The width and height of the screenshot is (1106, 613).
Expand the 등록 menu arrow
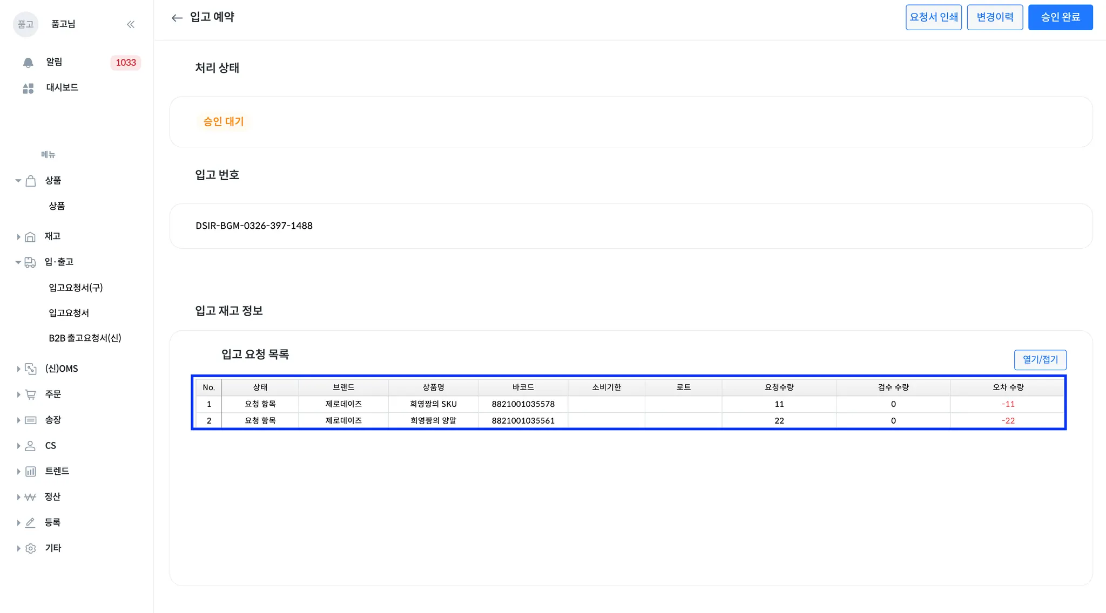click(x=18, y=523)
